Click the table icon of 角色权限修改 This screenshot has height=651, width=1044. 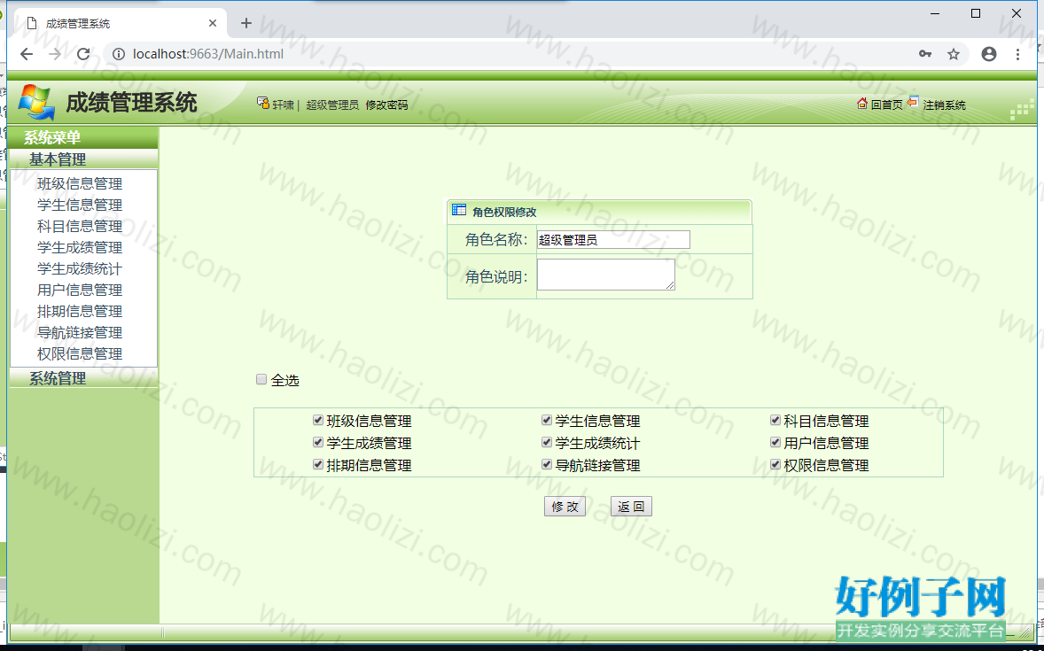[459, 210]
